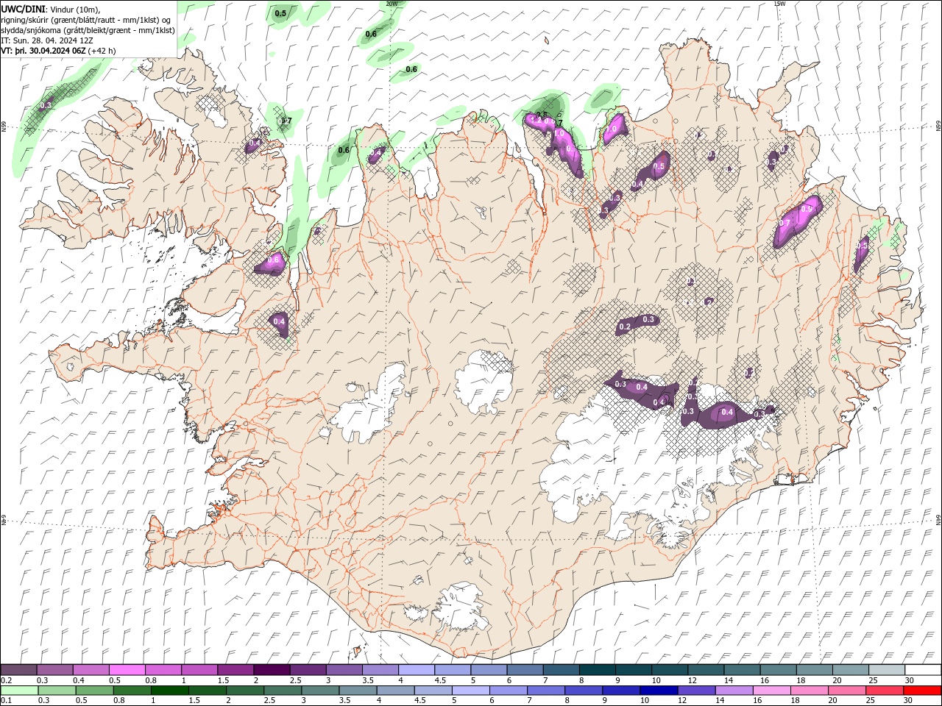The width and height of the screenshot is (942, 706).
Task: Click the 'VT: þri. 30.04.2024 06Z (+42 h)' line
Action: (58, 51)
